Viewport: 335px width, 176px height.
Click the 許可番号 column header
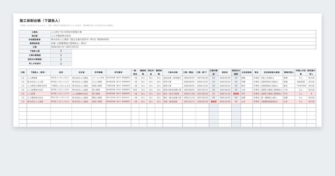[118, 72]
